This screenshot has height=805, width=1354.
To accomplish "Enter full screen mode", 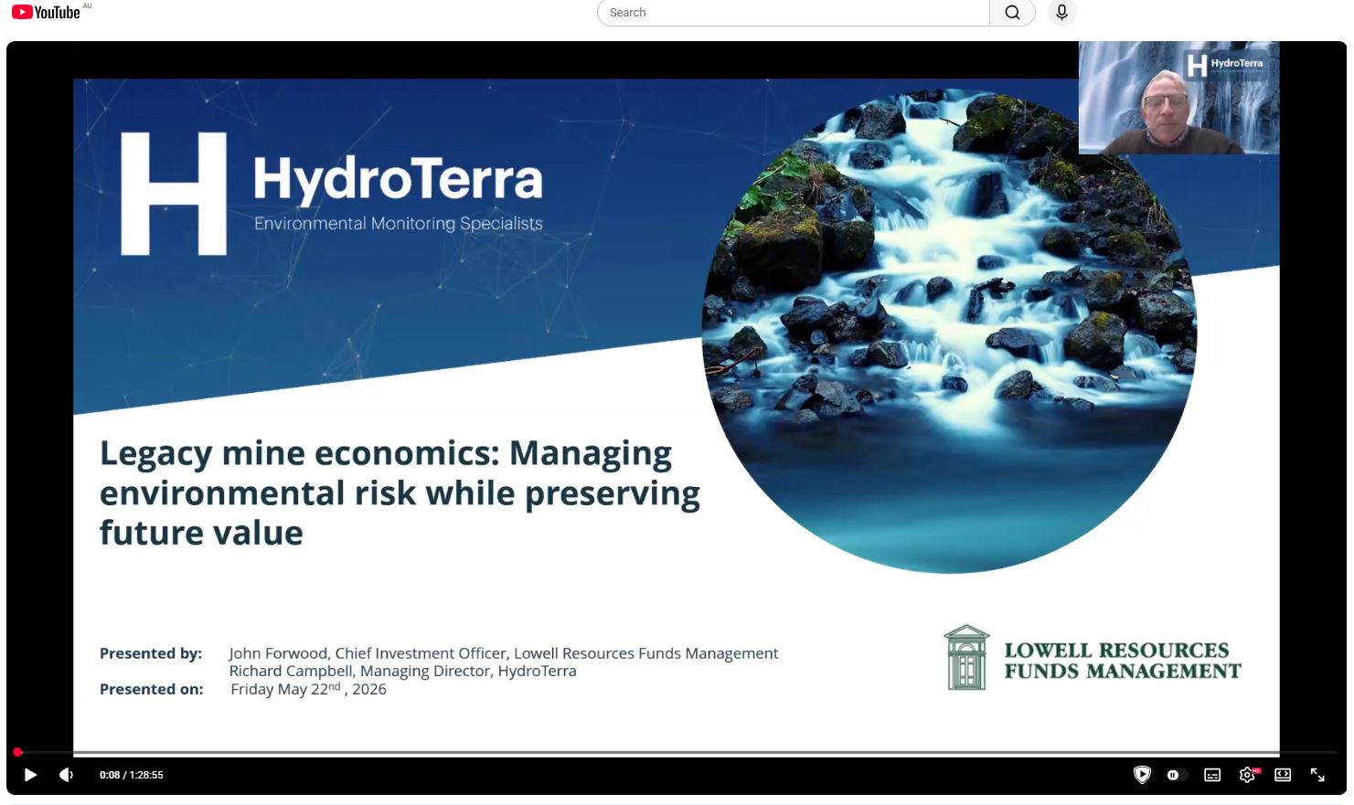I will click(1317, 775).
